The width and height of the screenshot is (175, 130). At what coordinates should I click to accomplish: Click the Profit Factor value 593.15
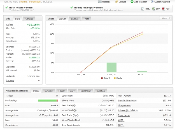[x=167, y=96]
